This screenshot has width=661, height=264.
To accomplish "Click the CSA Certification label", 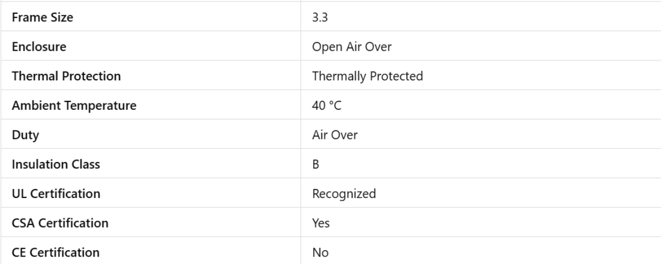I will [x=60, y=223].
